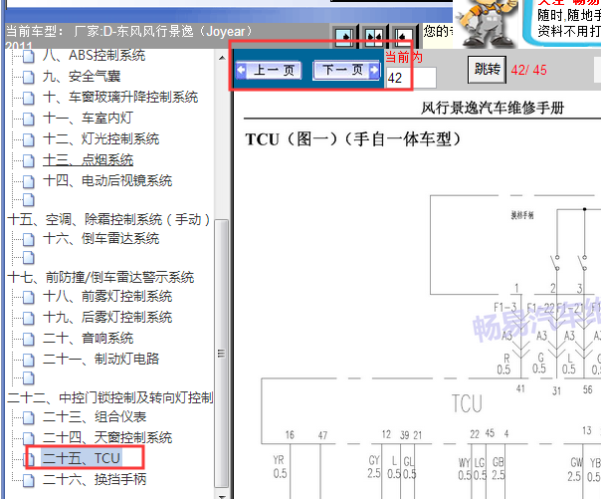Click page icon beside 二十六、换挡手柄

coord(28,480)
